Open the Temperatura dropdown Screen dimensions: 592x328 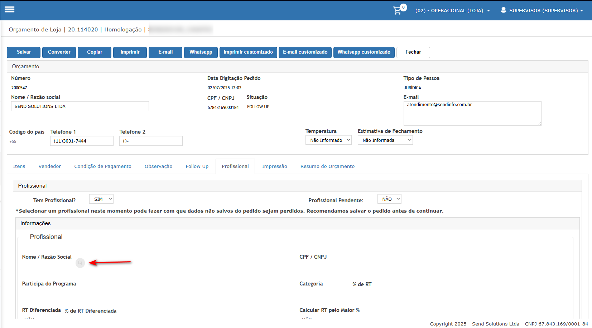click(x=328, y=140)
